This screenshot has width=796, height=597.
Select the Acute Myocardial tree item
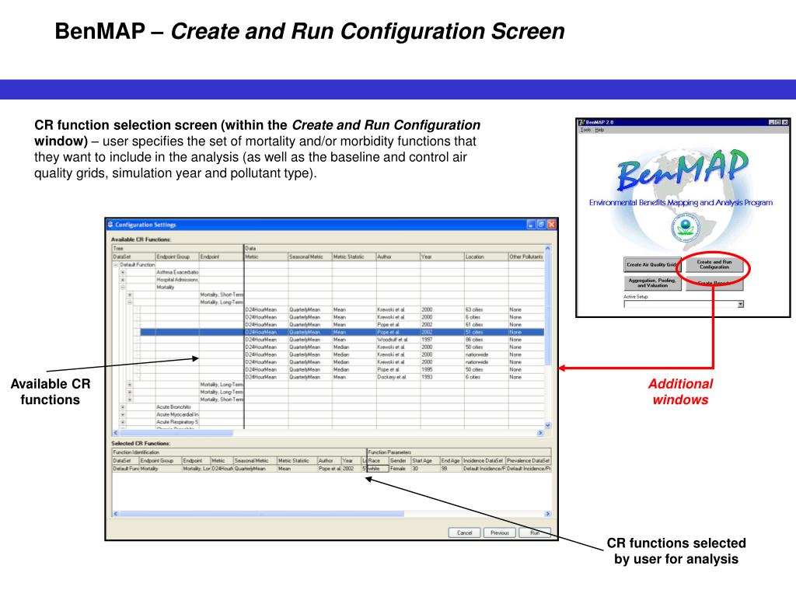(177, 415)
